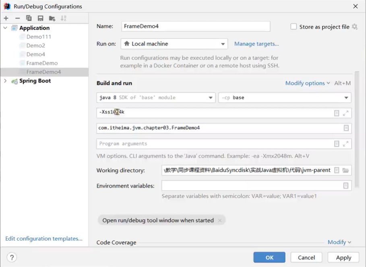This screenshot has width=366, height=267.
Task: Click the Sort configurations alphabetically icon
Action: click(x=64, y=18)
